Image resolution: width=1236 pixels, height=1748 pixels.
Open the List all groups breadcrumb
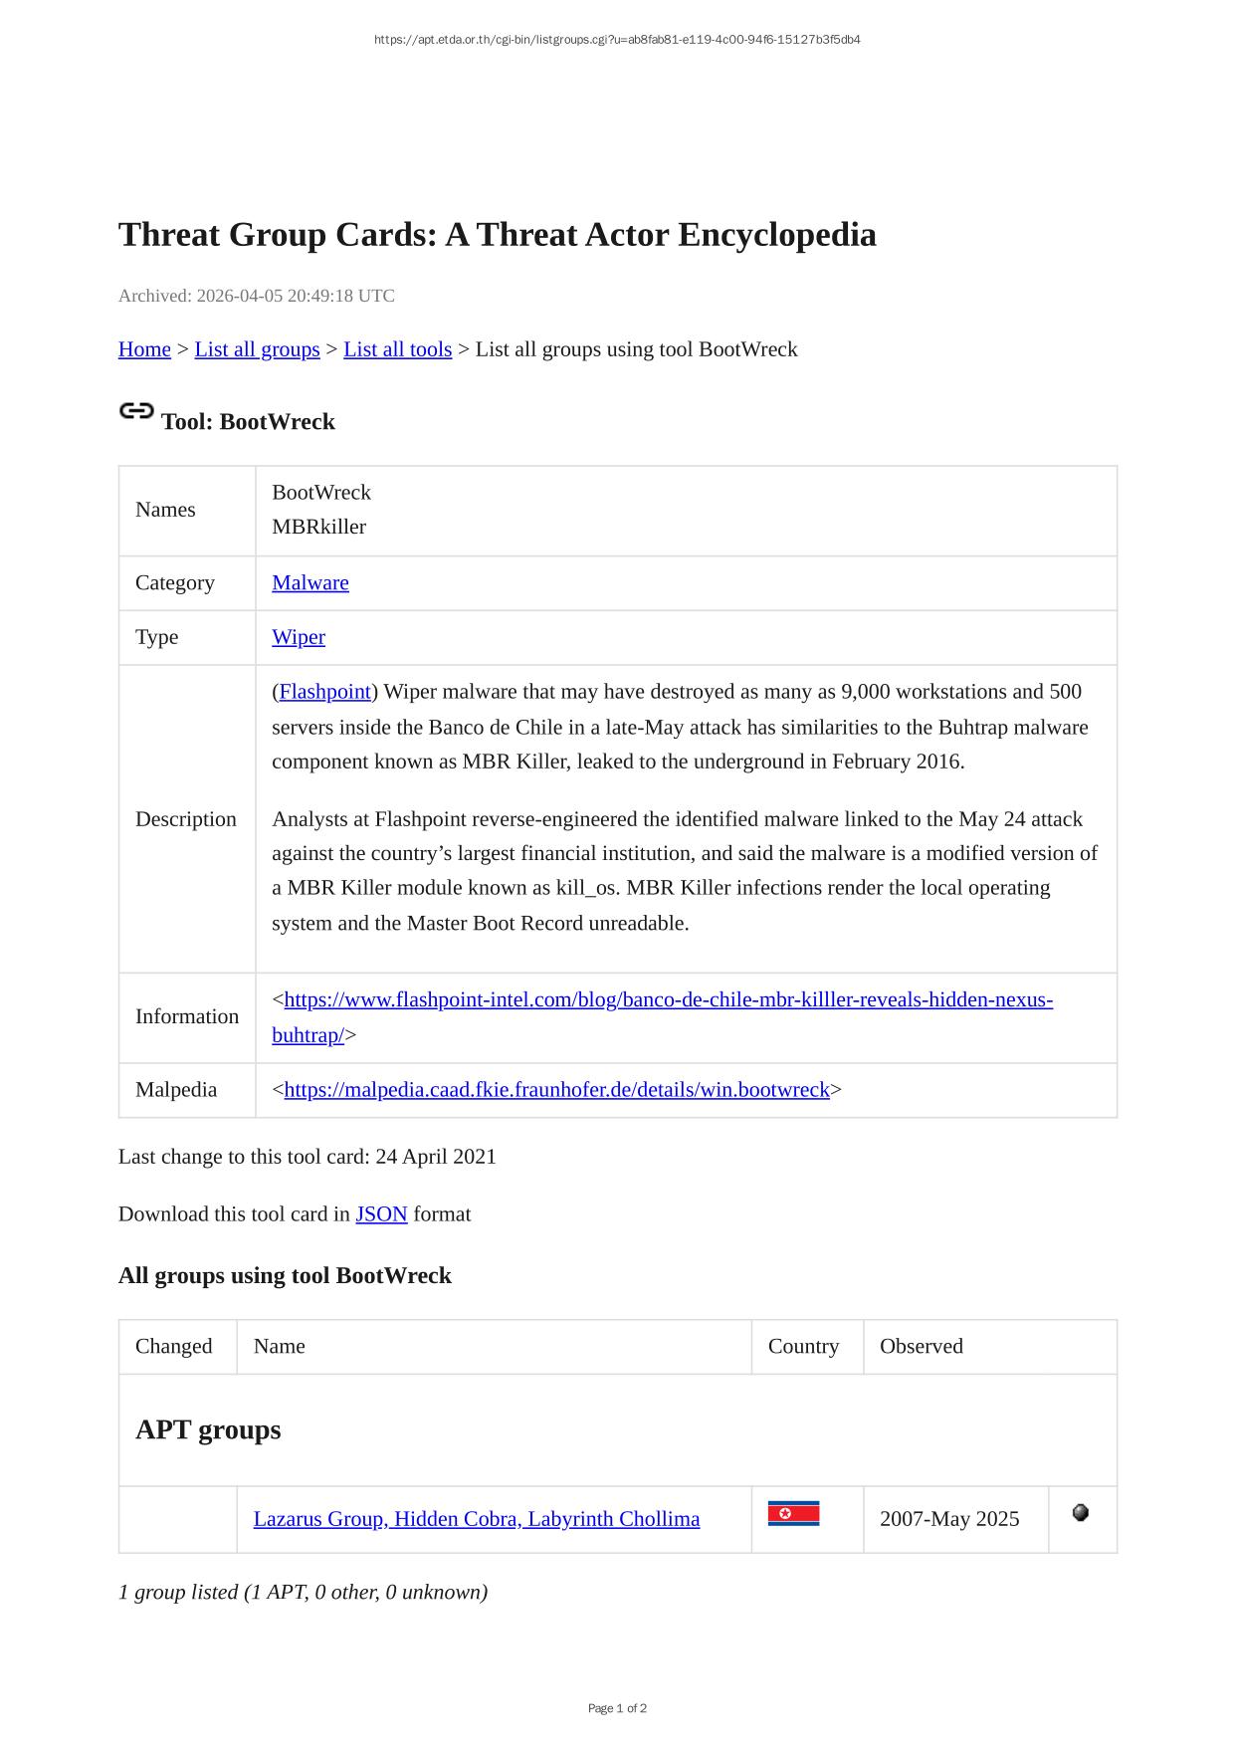[257, 349]
